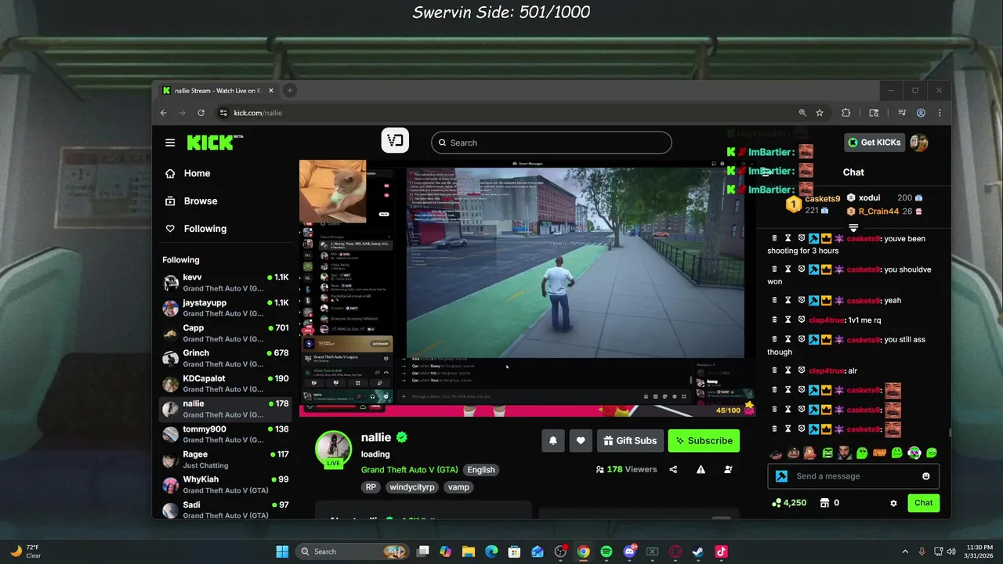This screenshot has width=1003, height=564.
Task: Open WhyKlah channel in Following list
Action: point(226,484)
